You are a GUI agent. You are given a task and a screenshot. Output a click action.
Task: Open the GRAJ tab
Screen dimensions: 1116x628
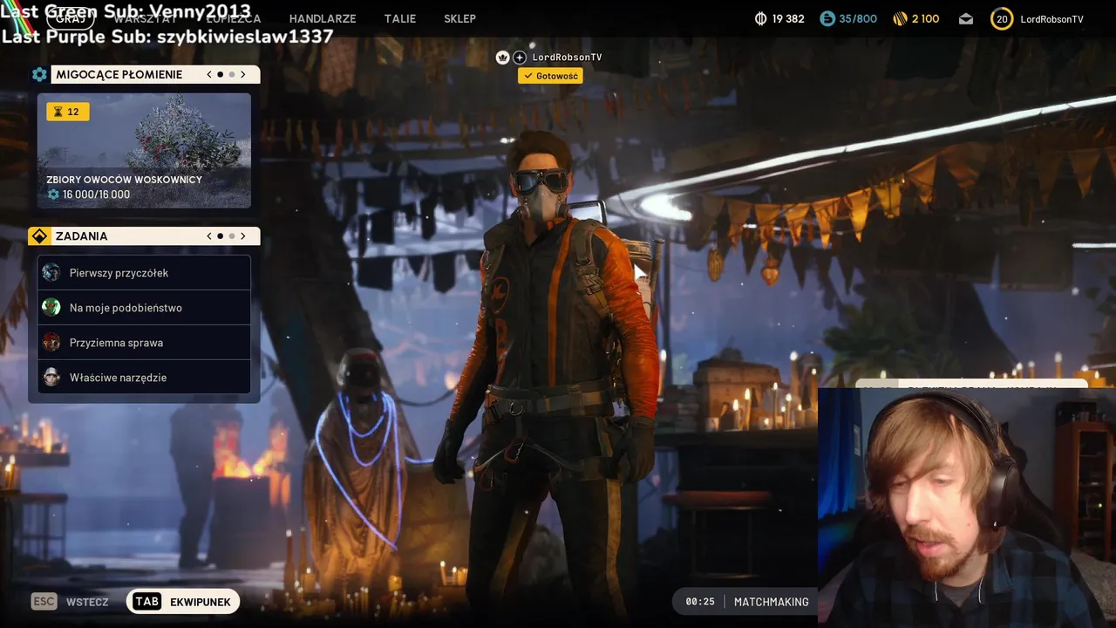(70, 18)
